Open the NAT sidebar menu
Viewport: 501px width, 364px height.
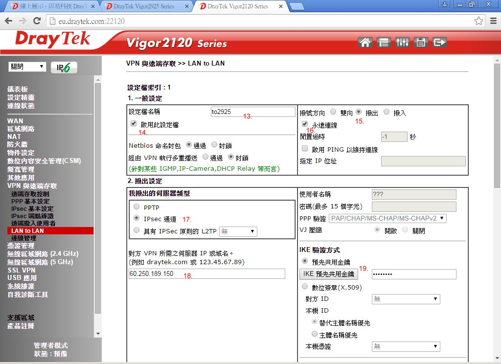[x=14, y=137]
